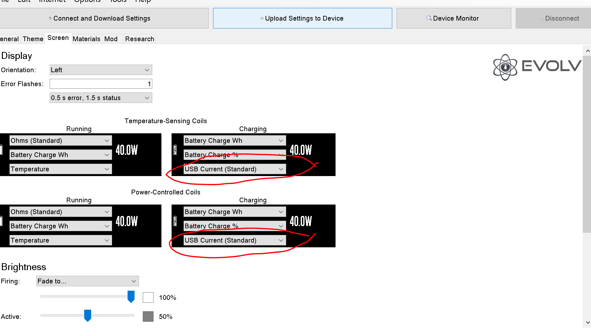Click Upload Settings to Device button
This screenshot has height=329, width=591.
pos(302,18)
